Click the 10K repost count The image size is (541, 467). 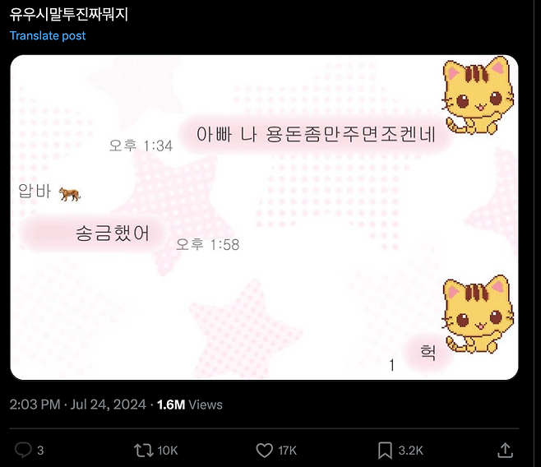[168, 451]
